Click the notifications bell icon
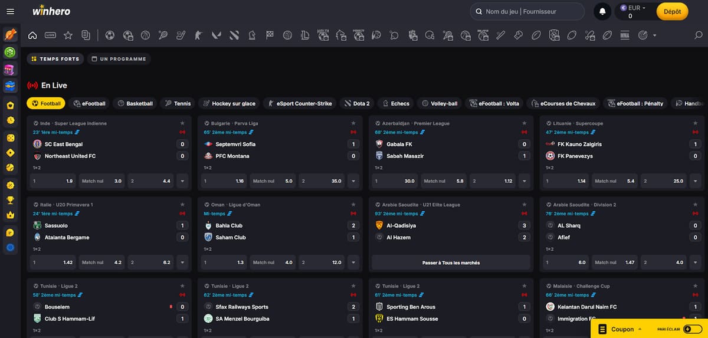The height and width of the screenshot is (338, 708). tap(602, 11)
